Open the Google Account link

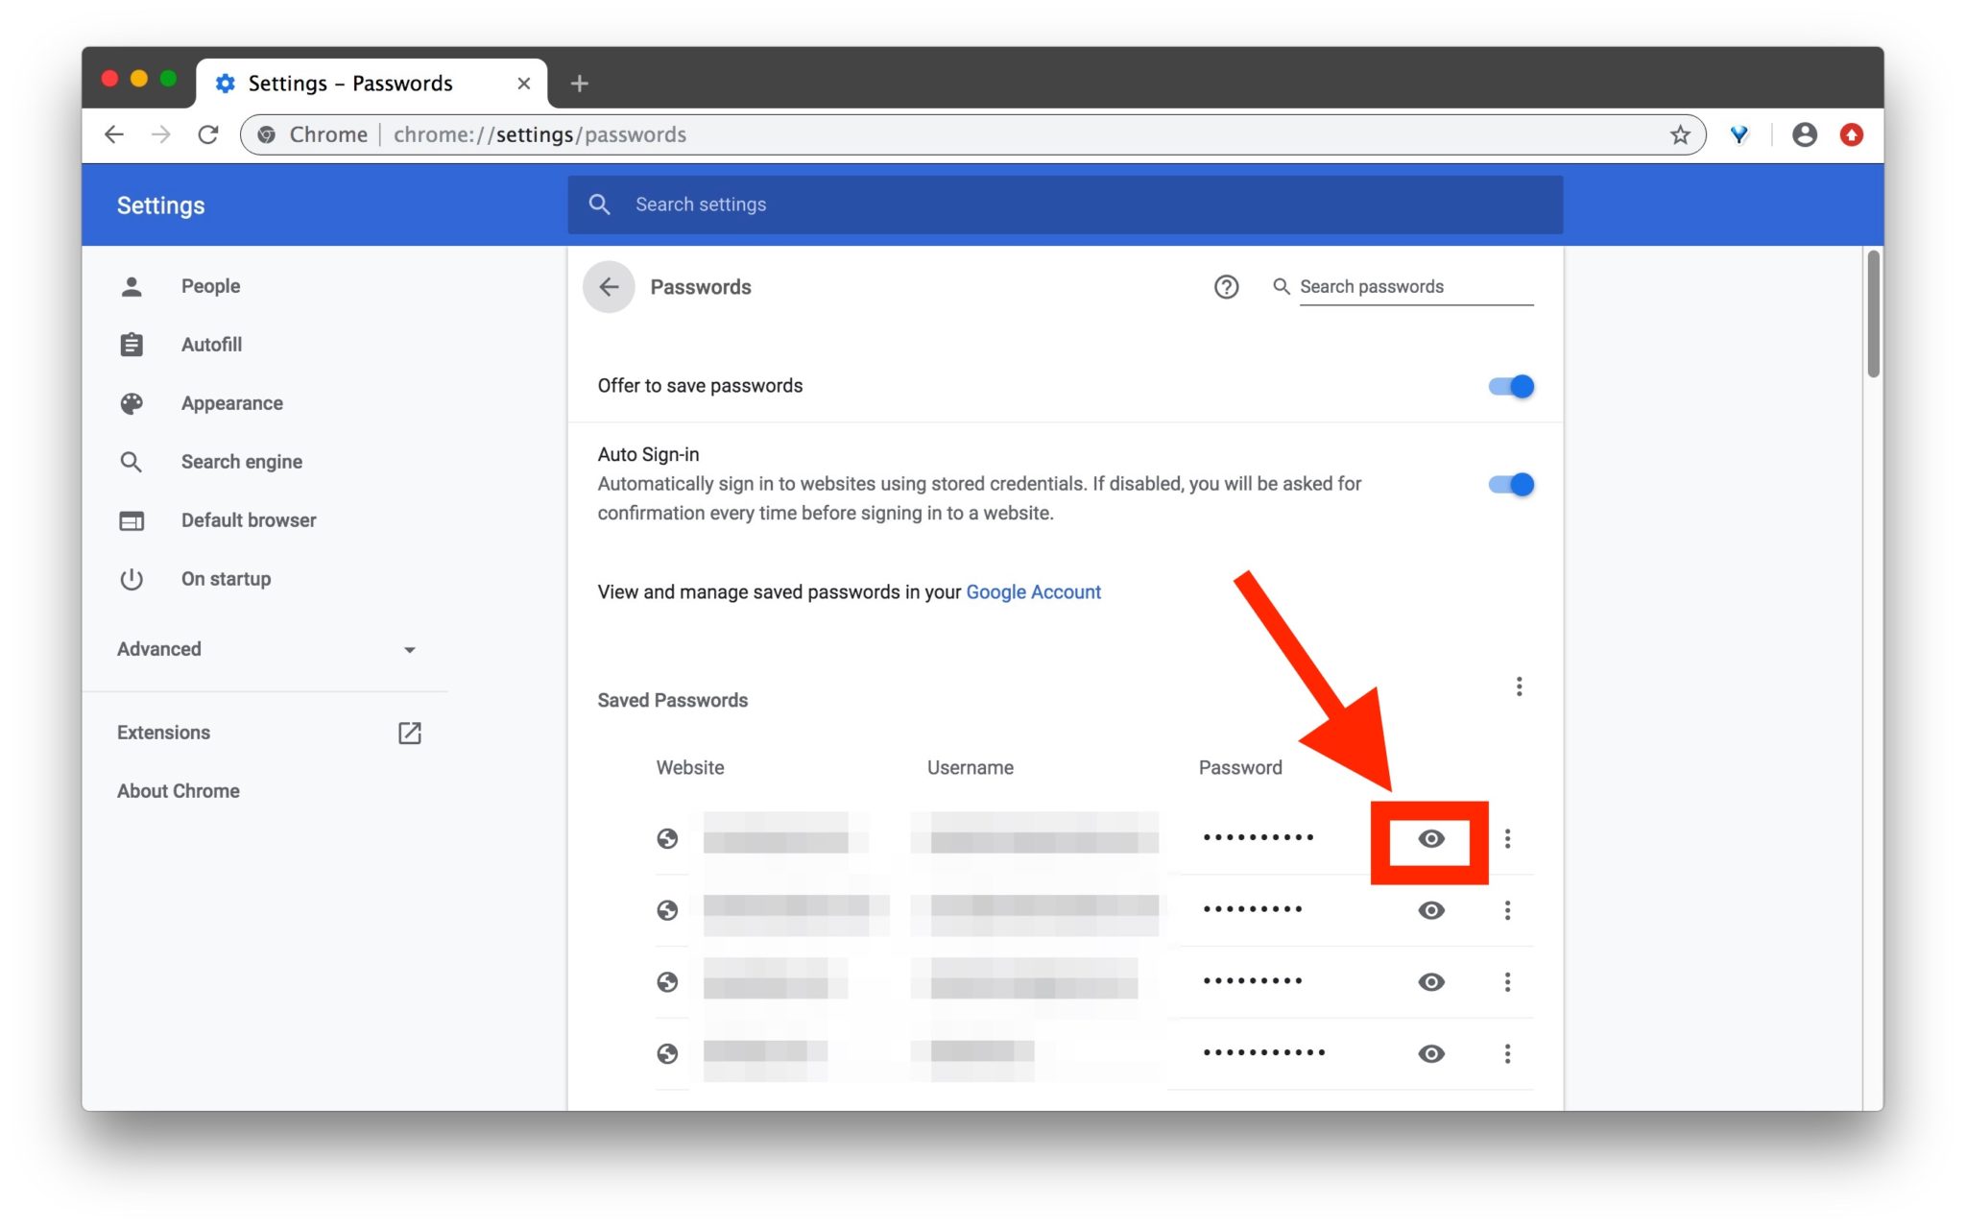(x=1033, y=592)
